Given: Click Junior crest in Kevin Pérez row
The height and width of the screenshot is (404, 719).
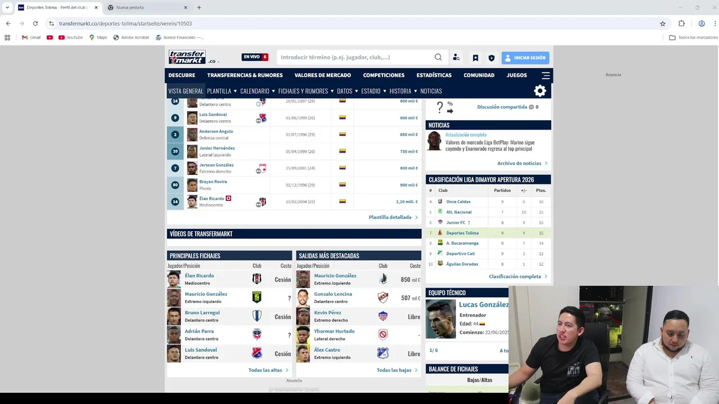Looking at the screenshot, I should 383,316.
